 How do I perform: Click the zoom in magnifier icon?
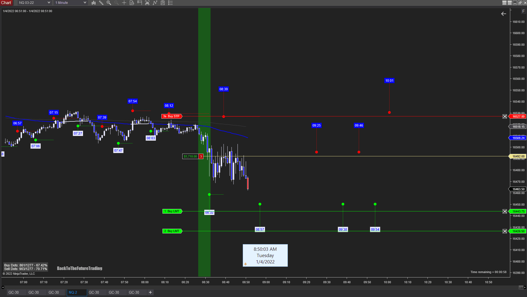109,3
